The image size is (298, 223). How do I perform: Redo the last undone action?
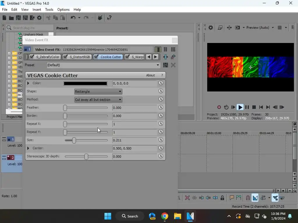[x=86, y=18]
